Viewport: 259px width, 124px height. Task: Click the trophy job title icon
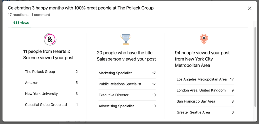coord(126,39)
